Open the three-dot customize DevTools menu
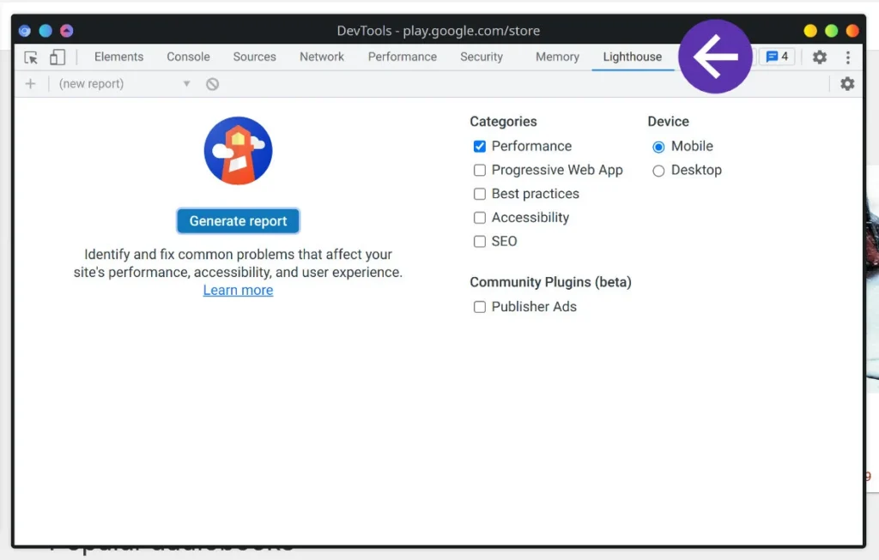879x560 pixels. (x=847, y=57)
